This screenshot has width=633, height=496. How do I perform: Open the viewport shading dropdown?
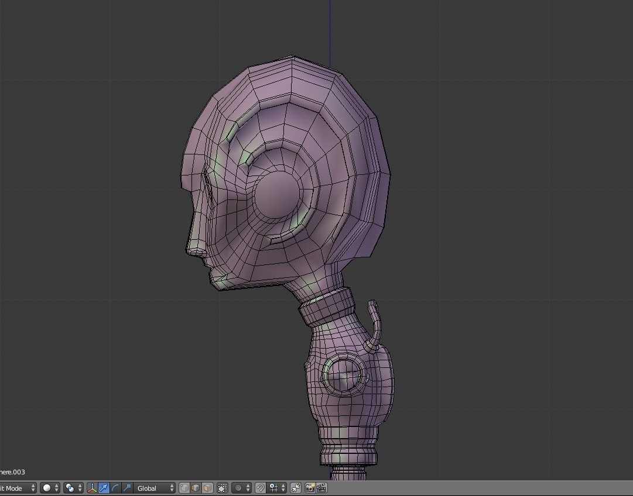click(47, 487)
